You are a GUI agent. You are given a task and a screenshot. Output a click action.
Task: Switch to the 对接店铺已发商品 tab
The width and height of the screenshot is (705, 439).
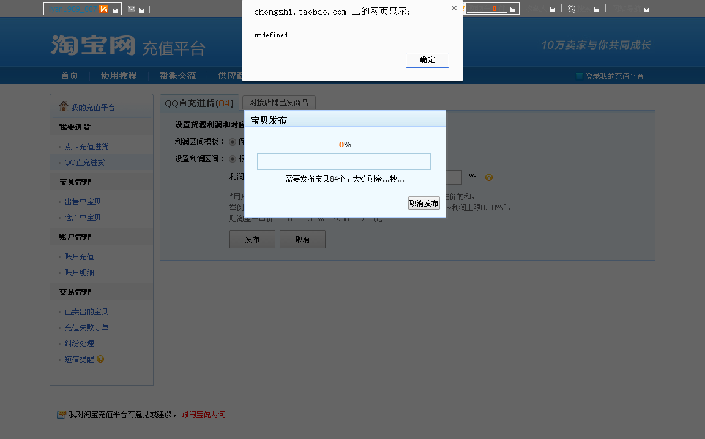tap(279, 103)
